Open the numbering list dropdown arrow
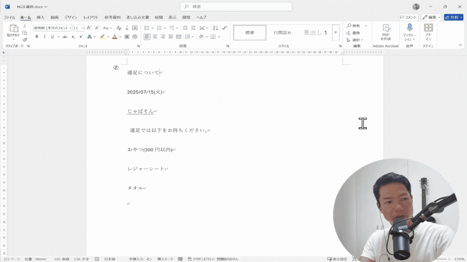 tap(165, 28)
